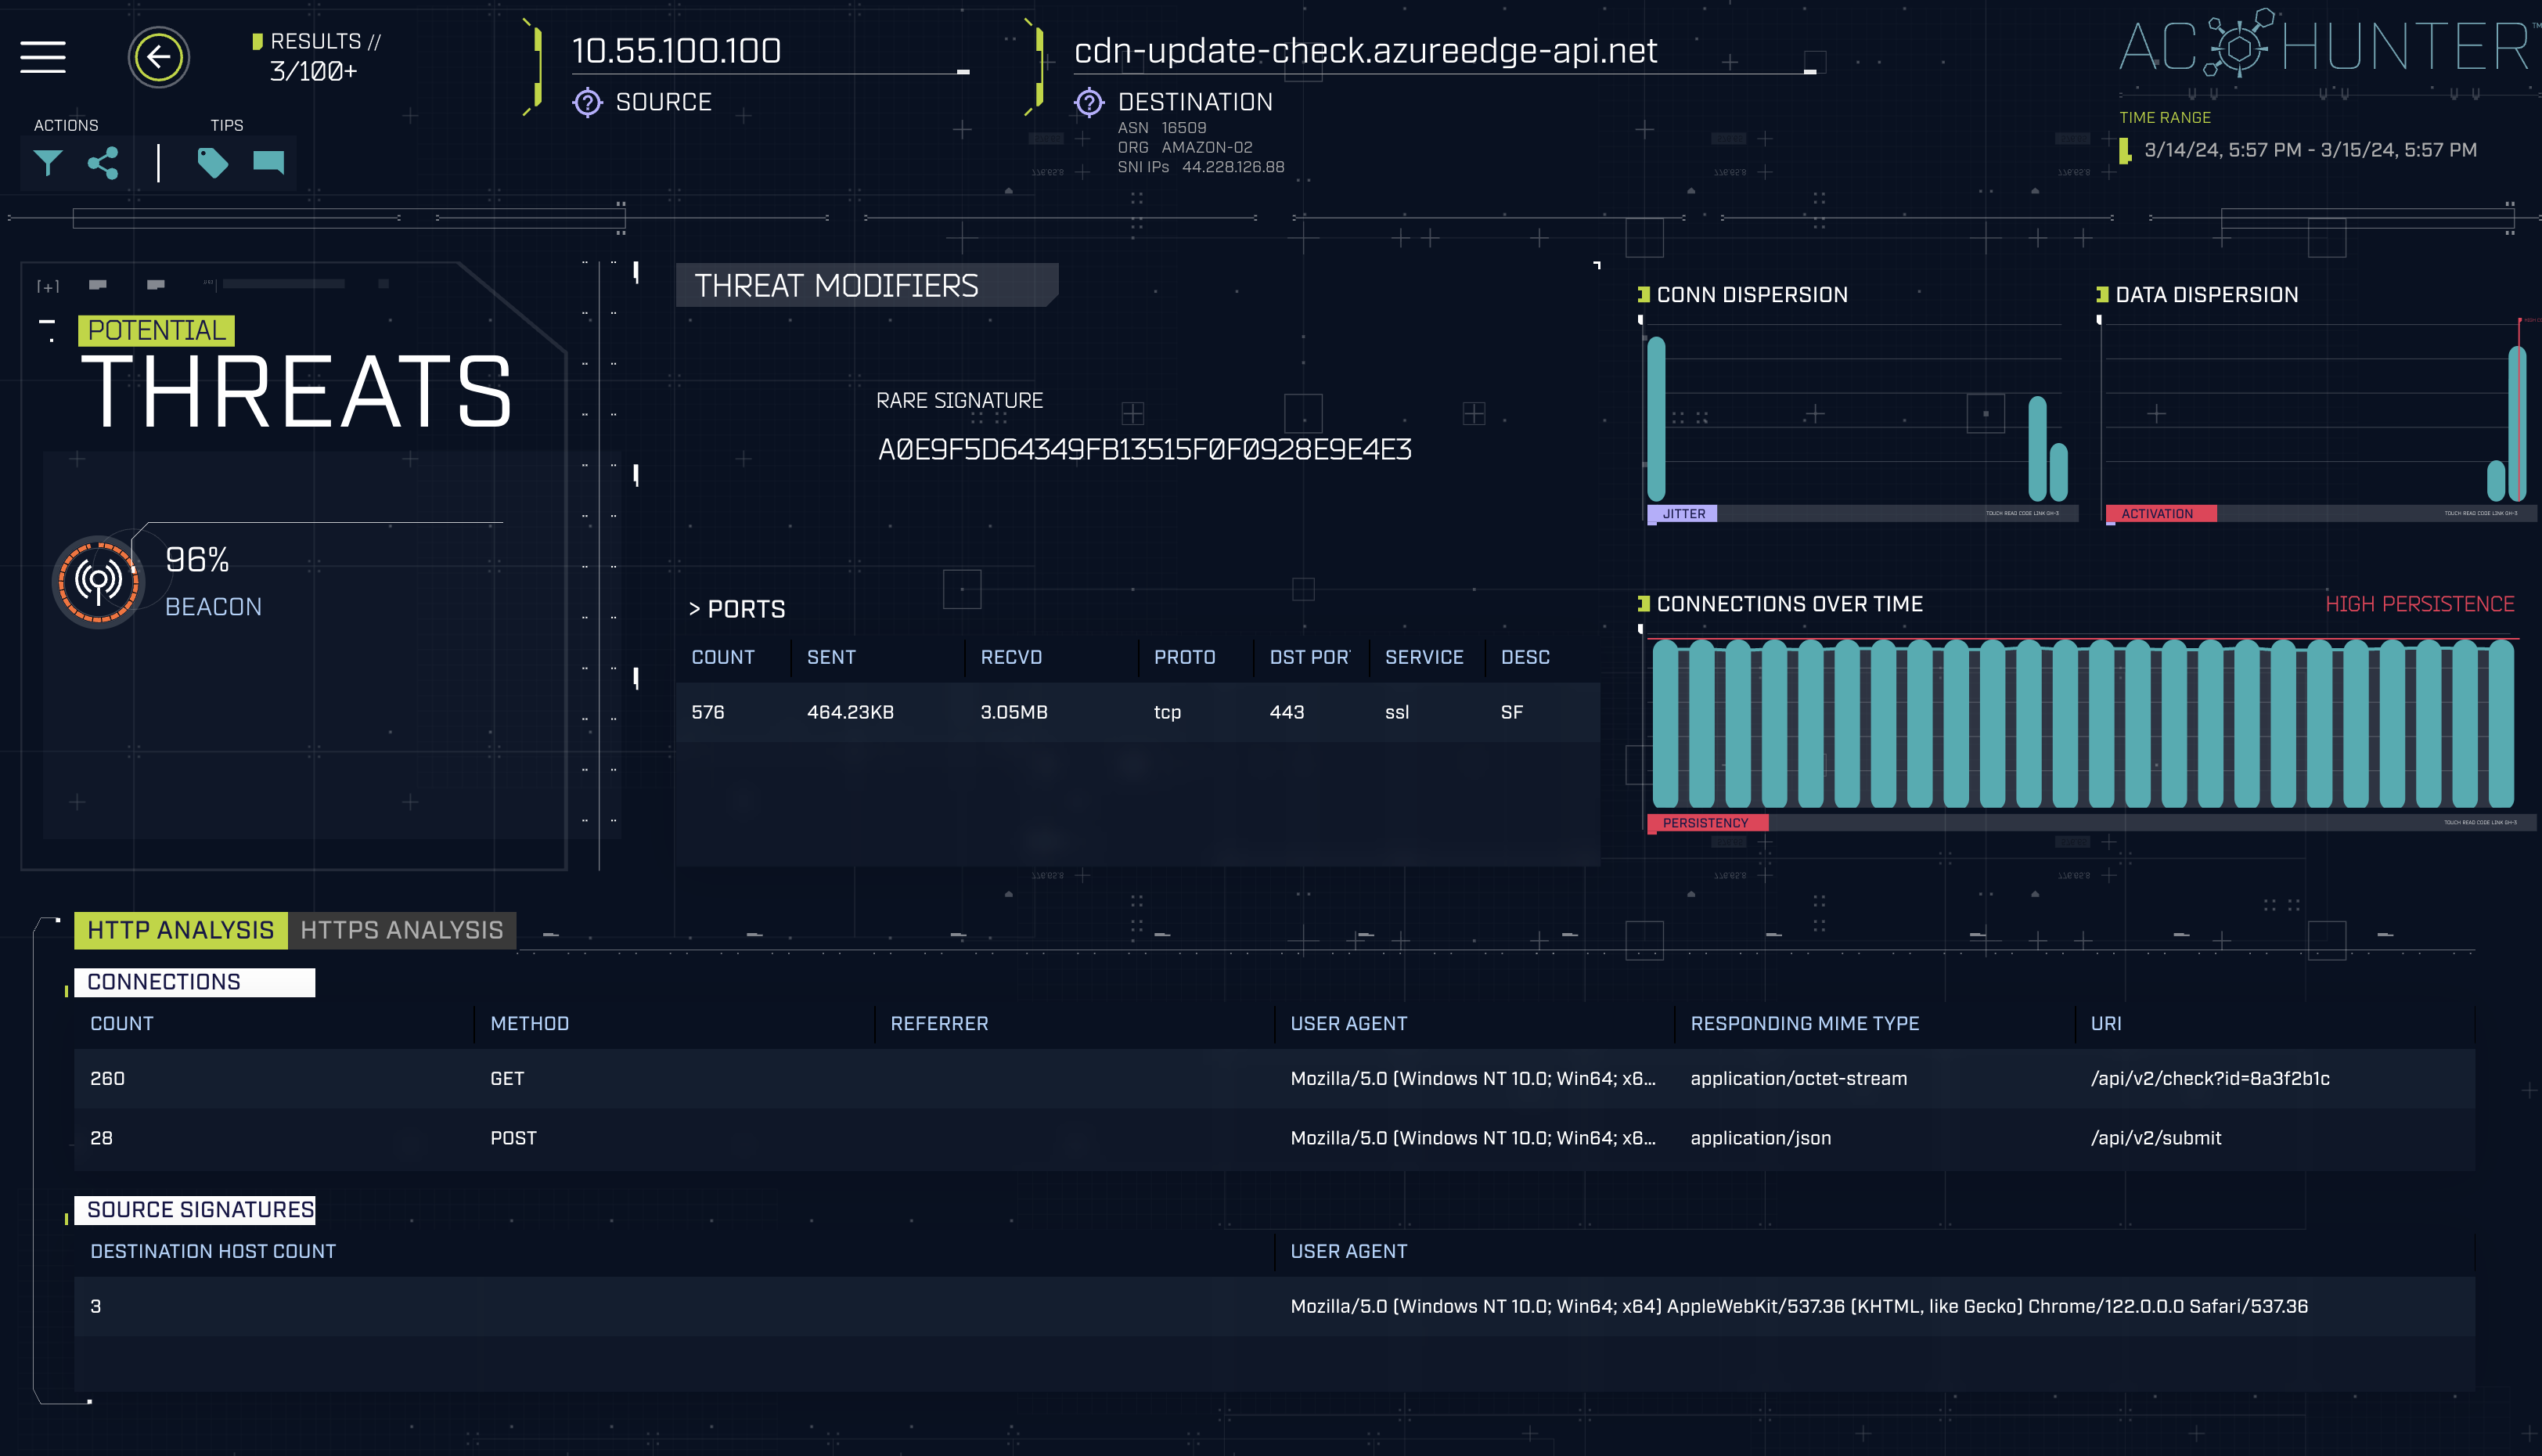Click the SNI IP 44.228.126.88
The width and height of the screenshot is (2542, 1456).
1233,167
